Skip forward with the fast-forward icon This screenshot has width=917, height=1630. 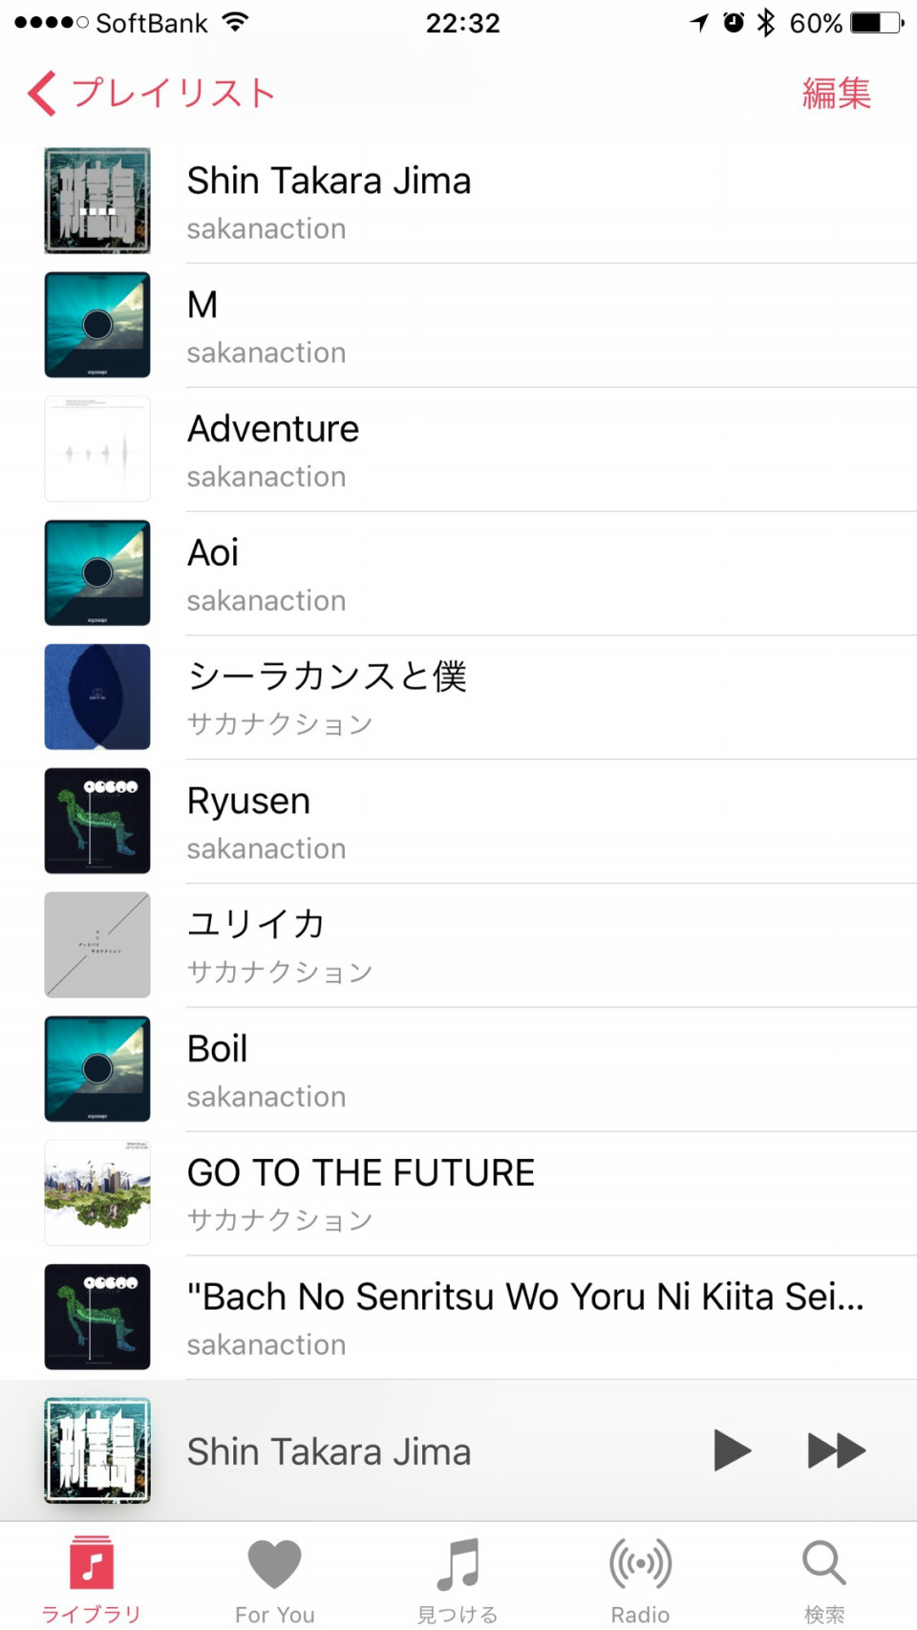coord(837,1450)
